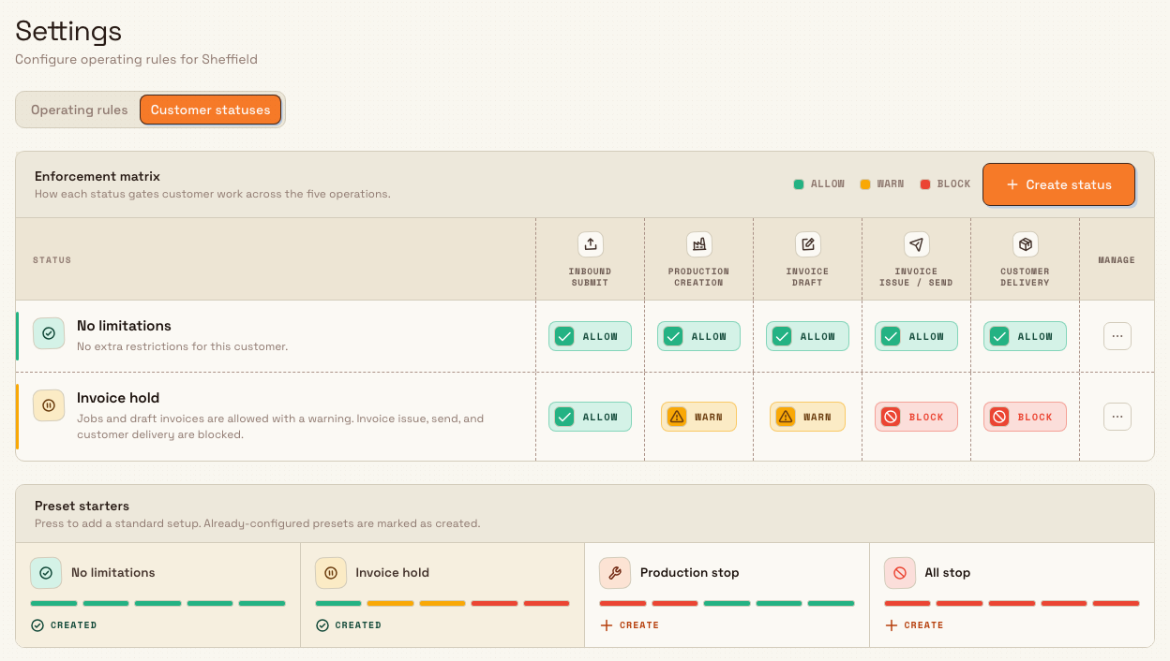Screen dimensions: 1170x661
Task: Click the All stop preset title
Action: click(x=948, y=573)
